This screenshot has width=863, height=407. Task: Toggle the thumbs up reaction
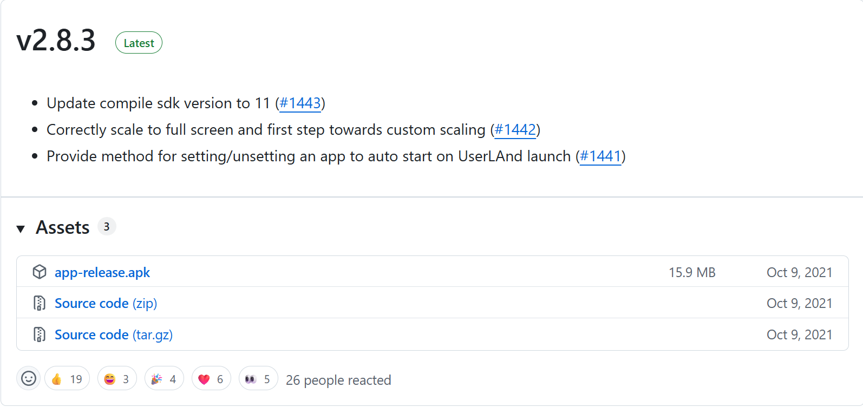tap(67, 379)
